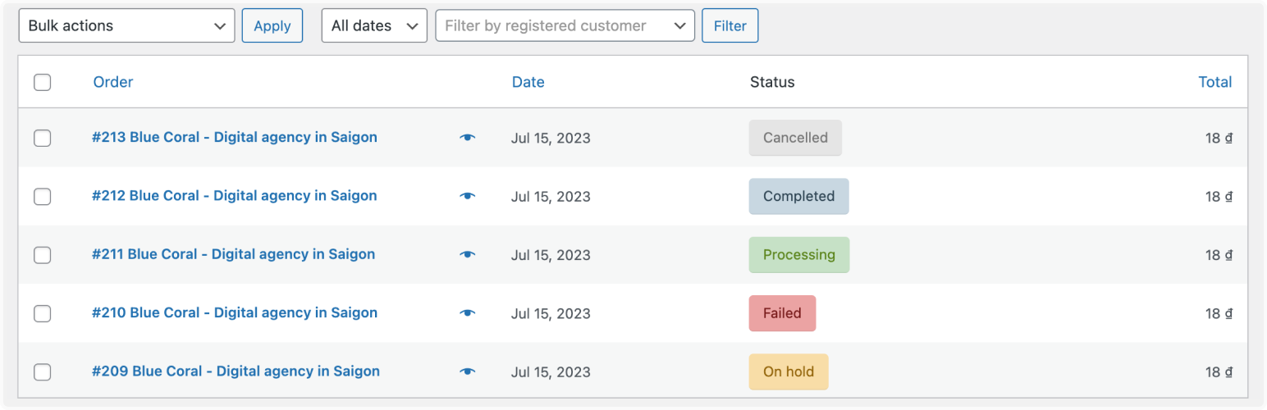
Task: Click the Apply button
Action: click(x=272, y=25)
